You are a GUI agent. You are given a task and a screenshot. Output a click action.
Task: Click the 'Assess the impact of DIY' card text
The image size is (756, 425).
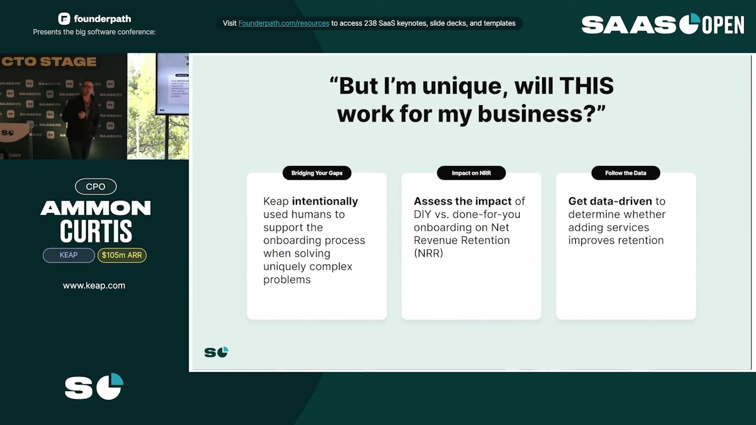[470, 227]
